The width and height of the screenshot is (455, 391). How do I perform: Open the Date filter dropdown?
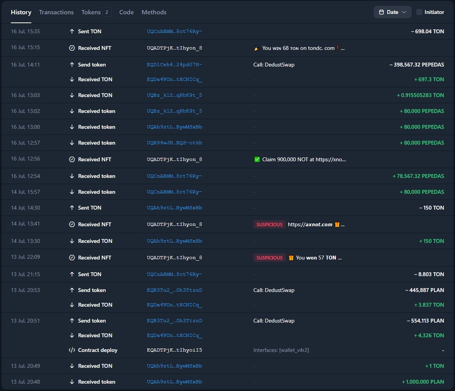pos(392,12)
